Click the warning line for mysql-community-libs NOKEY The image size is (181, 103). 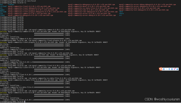[x=50, y=55]
